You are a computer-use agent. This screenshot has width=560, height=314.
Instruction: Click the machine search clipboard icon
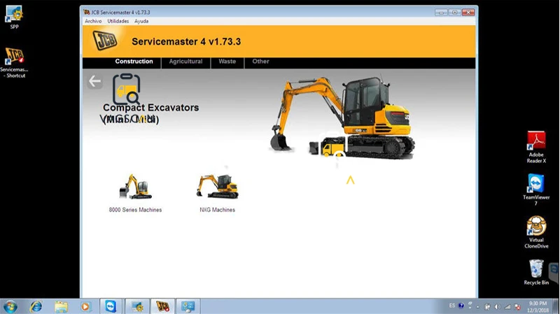(127, 89)
